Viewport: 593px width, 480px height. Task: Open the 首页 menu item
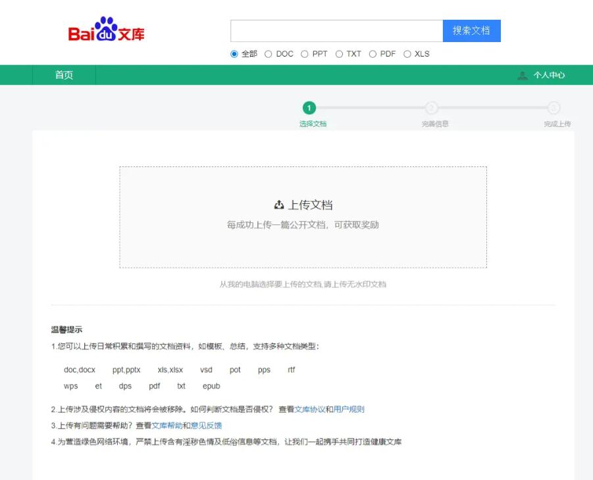tap(63, 75)
